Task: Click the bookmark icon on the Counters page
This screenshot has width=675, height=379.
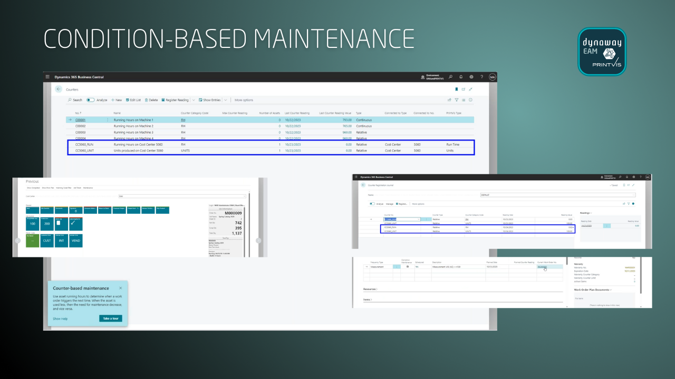Action: [456, 89]
